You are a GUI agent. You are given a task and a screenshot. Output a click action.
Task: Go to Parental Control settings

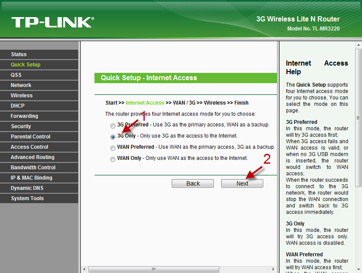39,137
